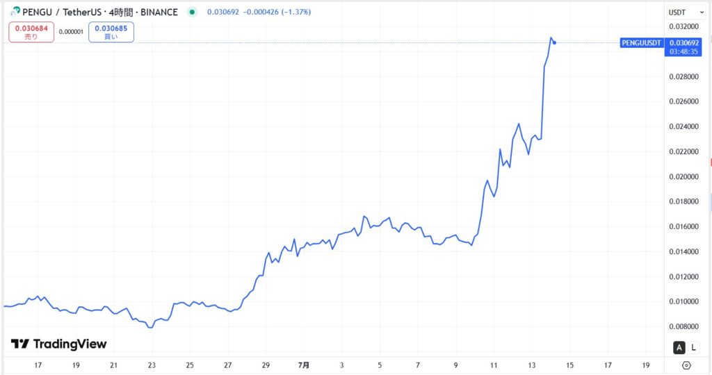Click the 0.024000 price axis label

pos(684,126)
